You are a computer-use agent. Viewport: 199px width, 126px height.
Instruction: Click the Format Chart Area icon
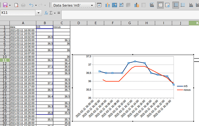tap(114, 5)
